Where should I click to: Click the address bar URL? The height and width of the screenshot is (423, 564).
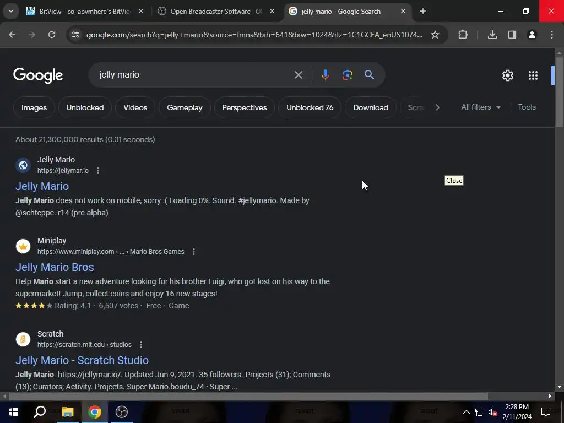(x=254, y=35)
